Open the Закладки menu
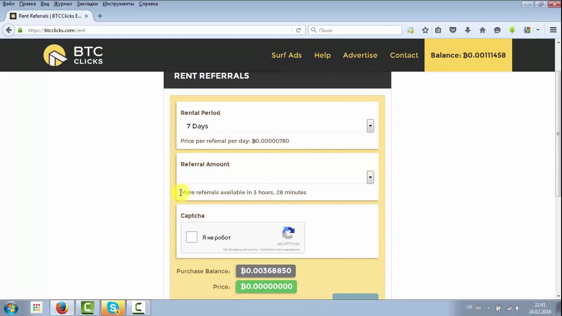This screenshot has height=316, width=562. [87, 4]
